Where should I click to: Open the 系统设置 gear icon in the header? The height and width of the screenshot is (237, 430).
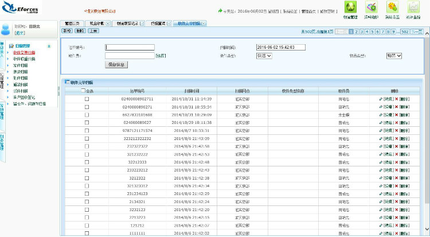click(393, 7)
